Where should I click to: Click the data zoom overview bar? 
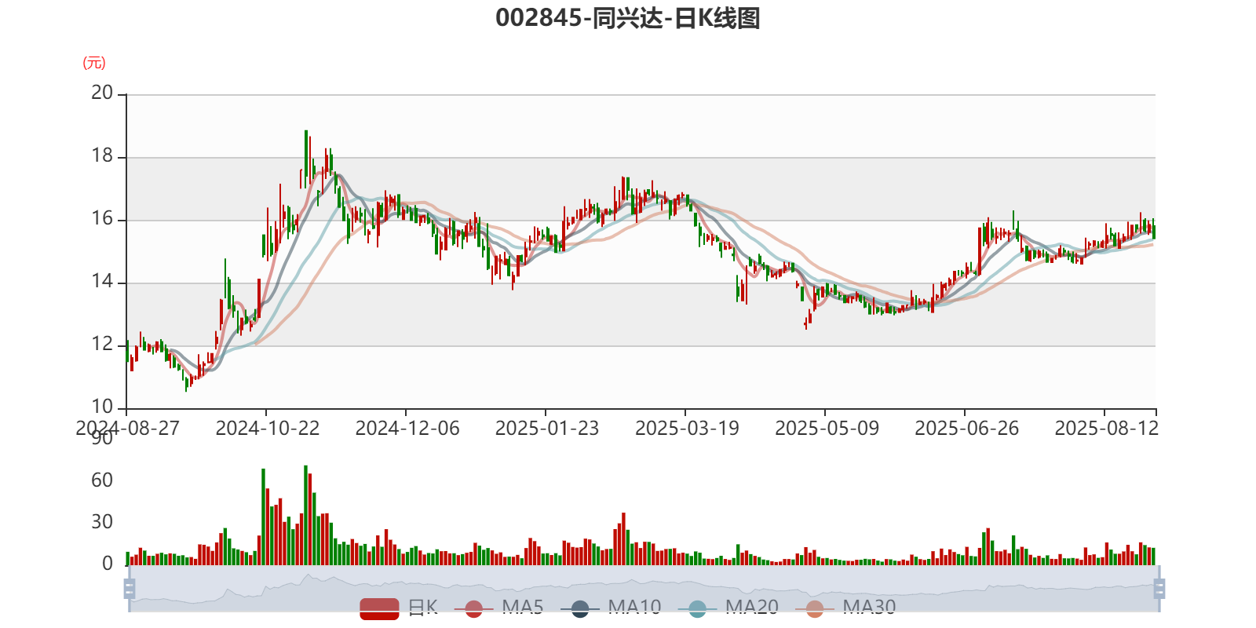click(644, 589)
